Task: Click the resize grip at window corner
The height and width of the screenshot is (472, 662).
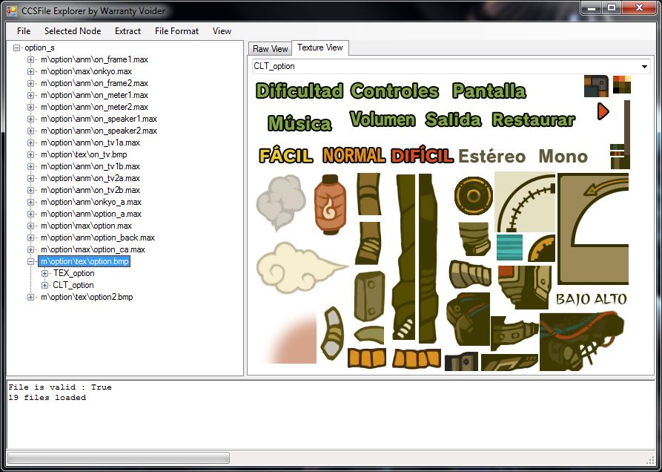Action: pyautogui.click(x=651, y=460)
